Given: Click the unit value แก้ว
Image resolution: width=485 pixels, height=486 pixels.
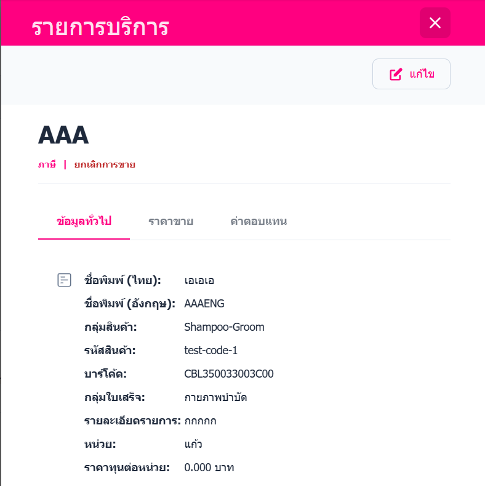Looking at the screenshot, I should click(193, 444).
